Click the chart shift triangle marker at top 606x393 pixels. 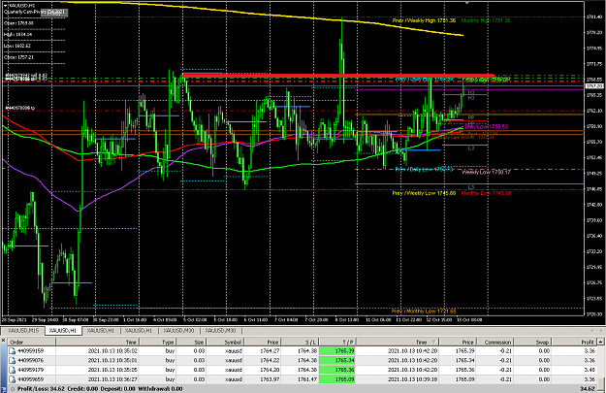click(x=467, y=2)
